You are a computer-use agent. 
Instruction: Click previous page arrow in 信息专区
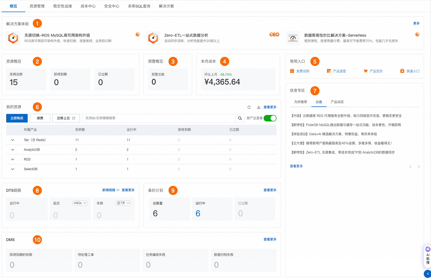click(x=410, y=166)
